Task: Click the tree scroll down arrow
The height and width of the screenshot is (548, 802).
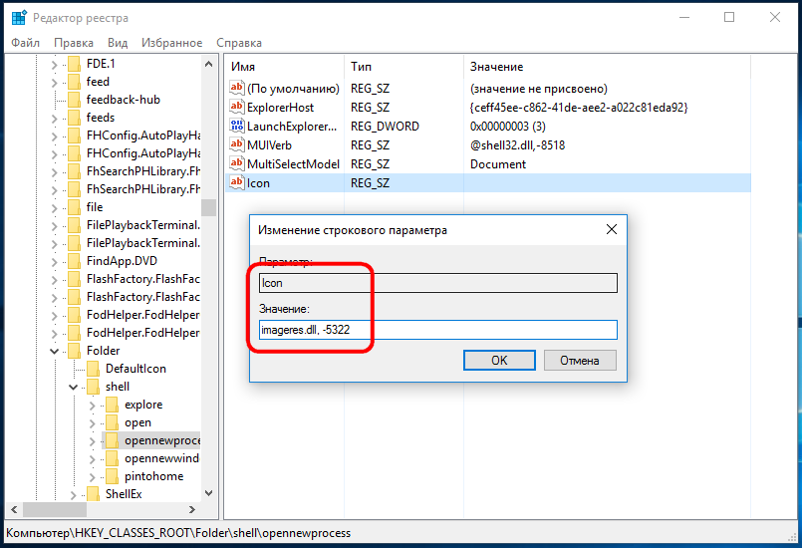Action: (208, 493)
